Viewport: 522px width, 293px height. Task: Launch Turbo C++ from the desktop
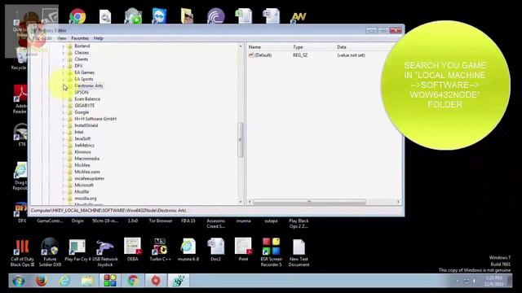point(160,250)
